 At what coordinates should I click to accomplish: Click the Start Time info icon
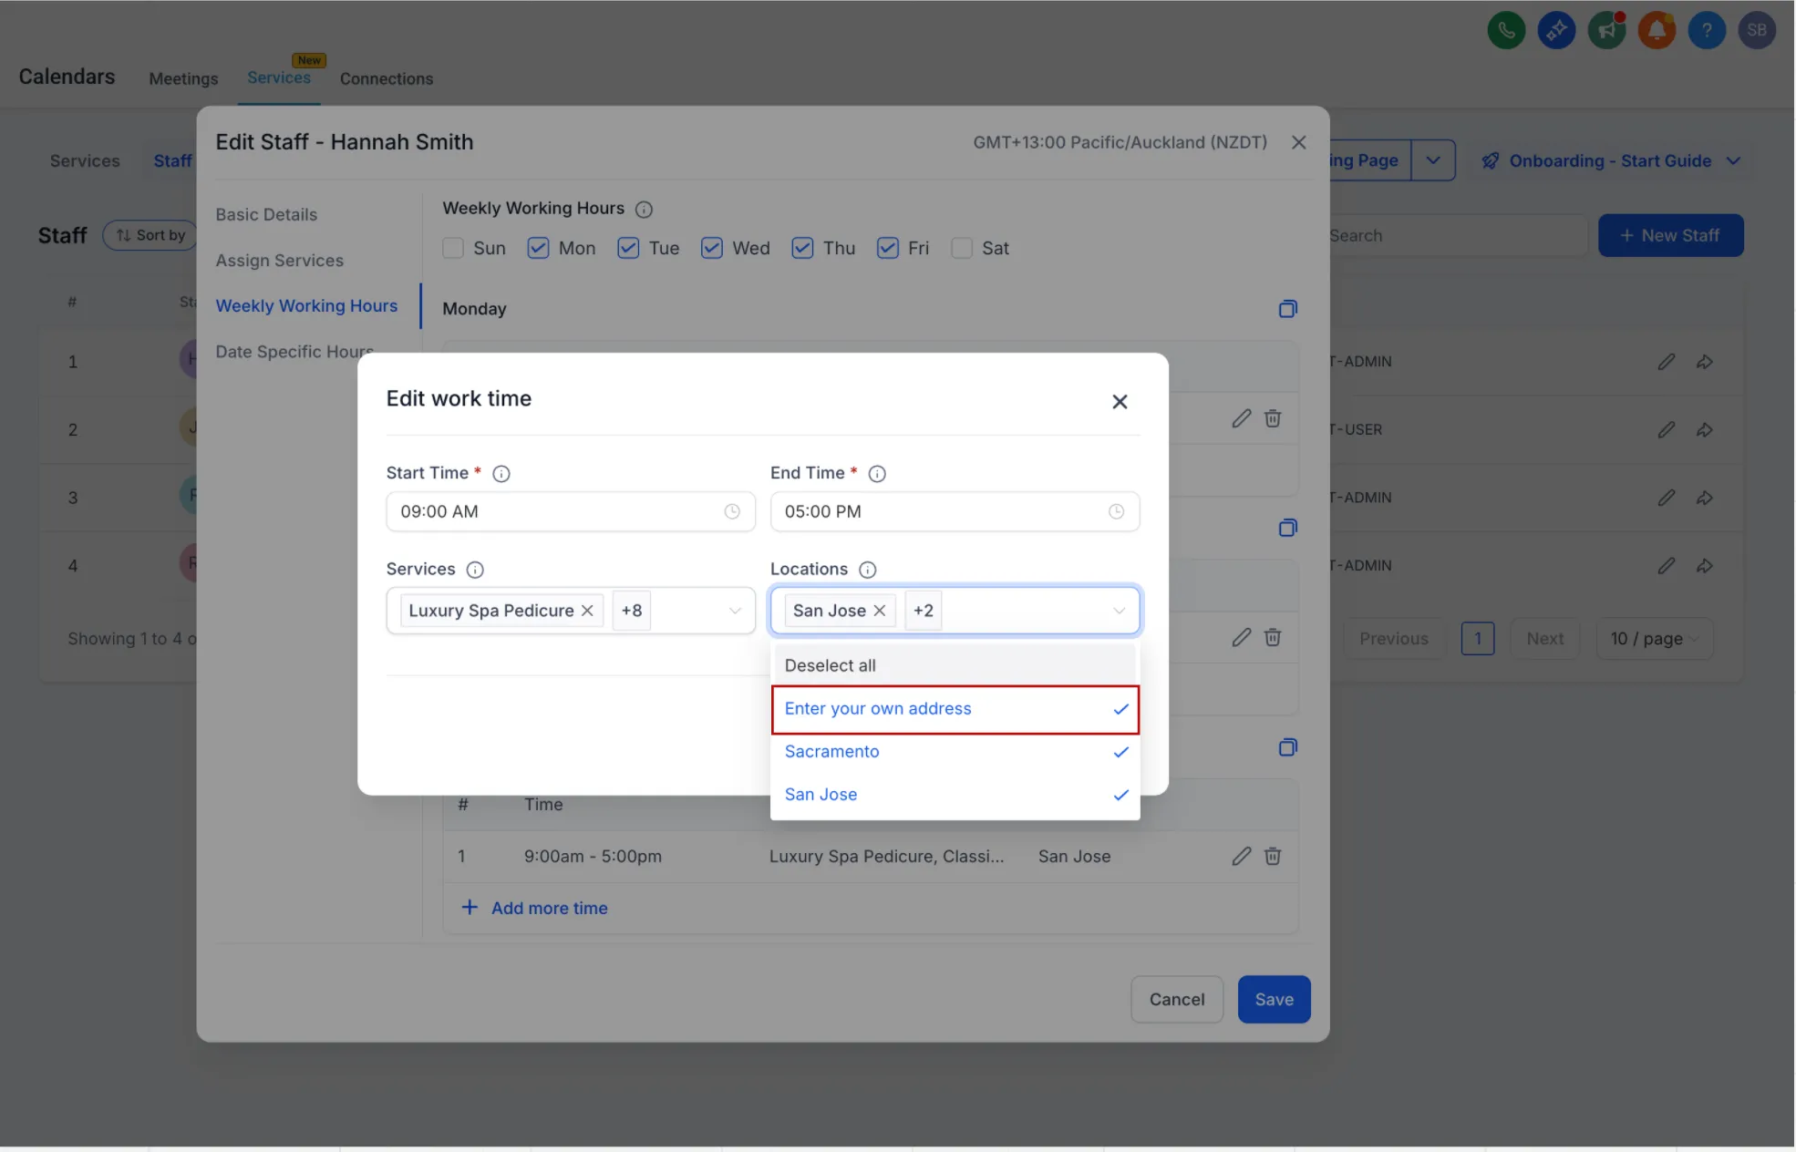coord(501,474)
